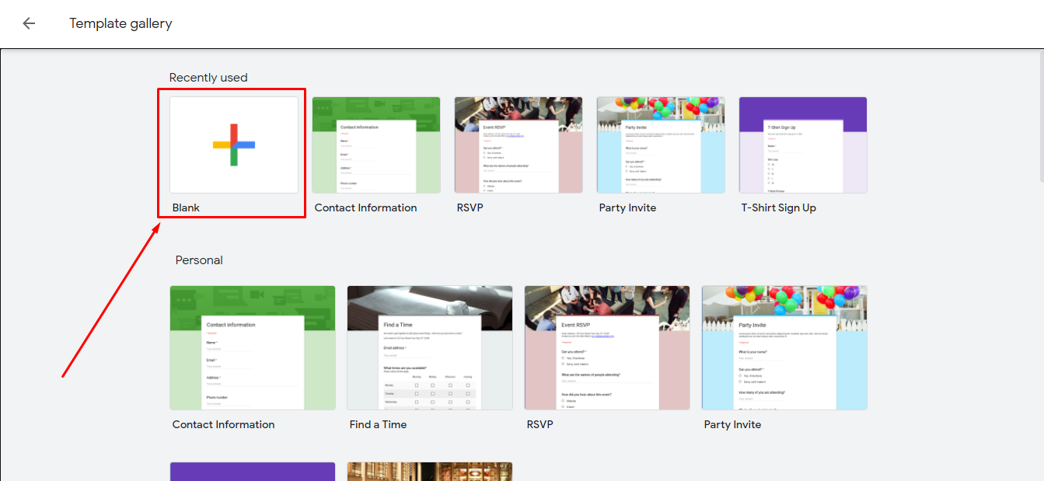
Task: Open Party Invite thumbnail in Personal section
Action: (784, 347)
